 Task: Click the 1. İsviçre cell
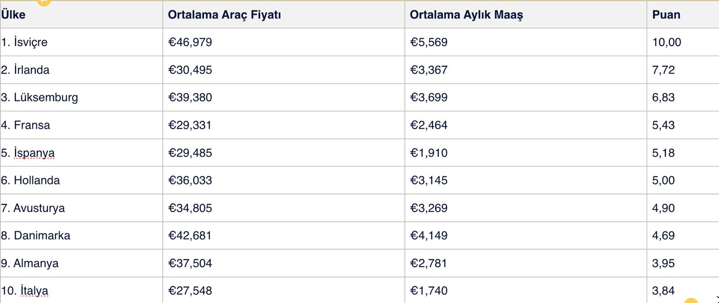click(x=81, y=42)
